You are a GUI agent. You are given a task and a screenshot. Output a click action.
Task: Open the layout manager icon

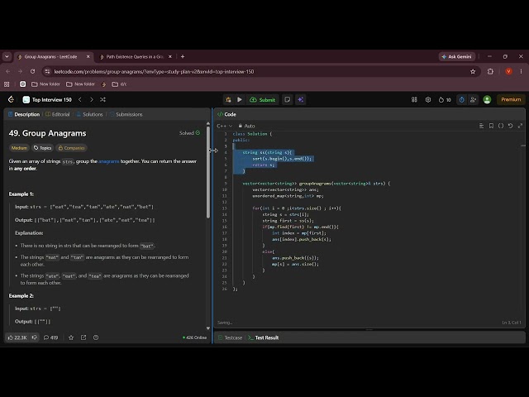click(414, 99)
